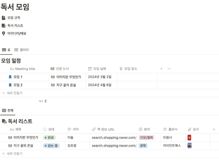Screen dimensions: 219x160
Task: Add a property to 독서 리스트 table
Action: (x=214, y=129)
